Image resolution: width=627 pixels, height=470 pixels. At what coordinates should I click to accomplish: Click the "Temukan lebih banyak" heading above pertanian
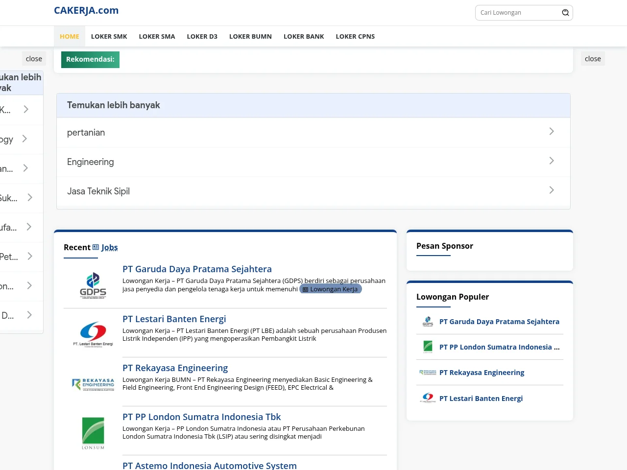coord(114,105)
